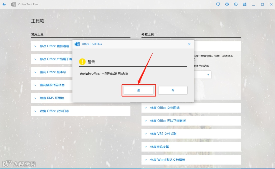Expand 修改 Office 产品属于者
This screenshot has width=275, height=169.
click(x=52, y=59)
